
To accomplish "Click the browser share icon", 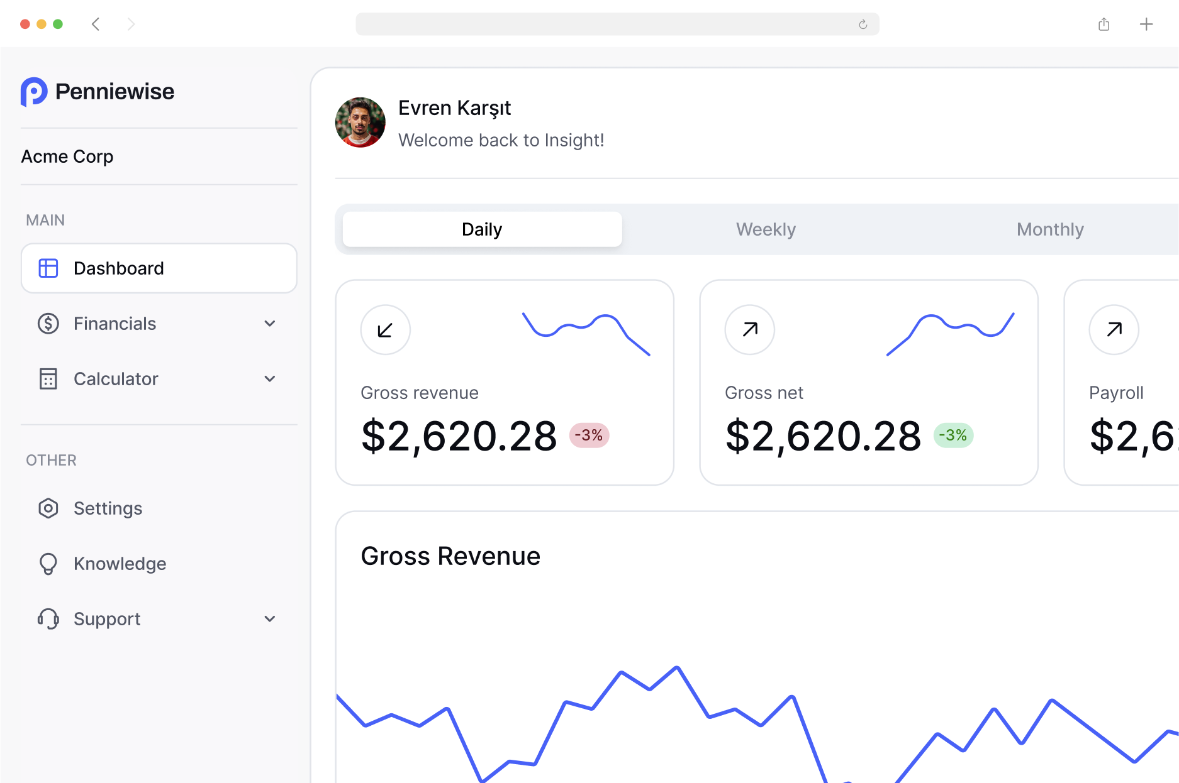I will (x=1104, y=25).
